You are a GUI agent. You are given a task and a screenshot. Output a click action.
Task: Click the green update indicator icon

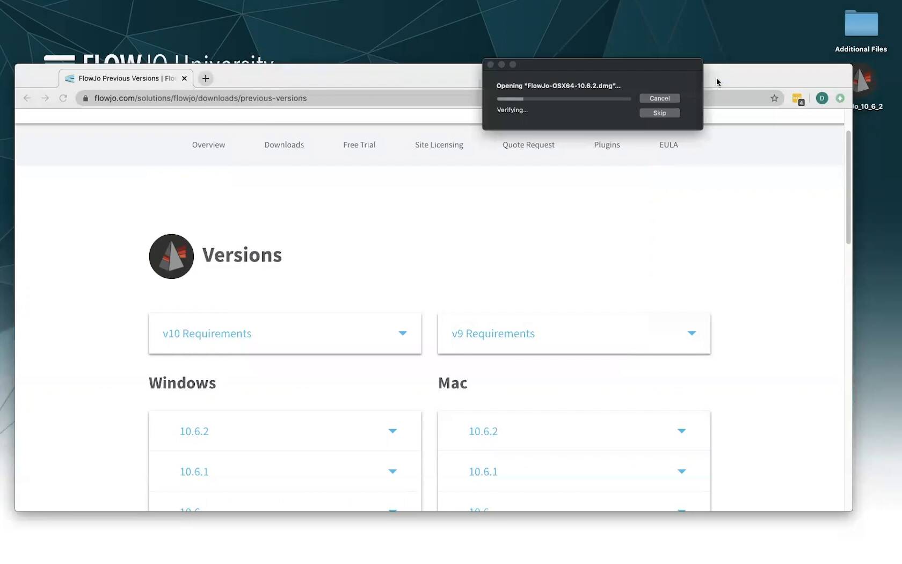click(x=840, y=98)
